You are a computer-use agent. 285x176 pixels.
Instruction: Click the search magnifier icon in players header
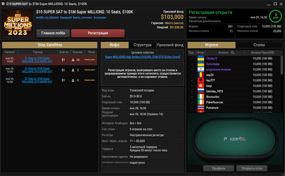[232, 52]
